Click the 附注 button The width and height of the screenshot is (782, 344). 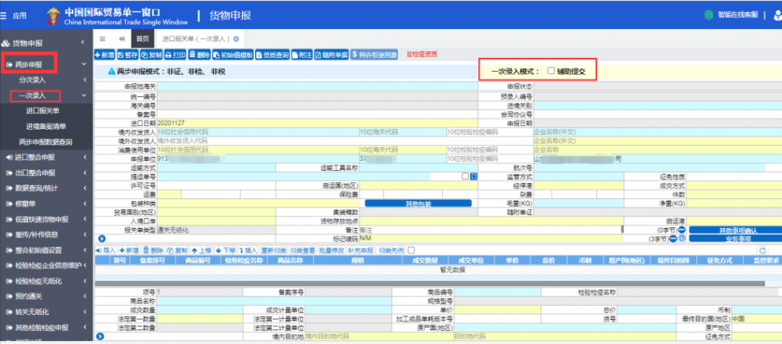point(302,55)
